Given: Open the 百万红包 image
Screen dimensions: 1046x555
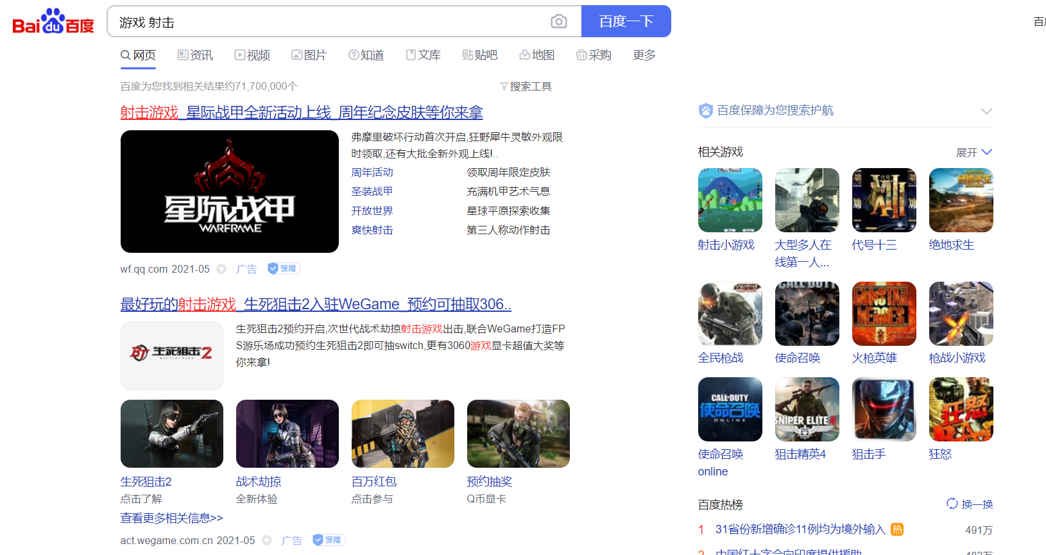Looking at the screenshot, I should (403, 434).
